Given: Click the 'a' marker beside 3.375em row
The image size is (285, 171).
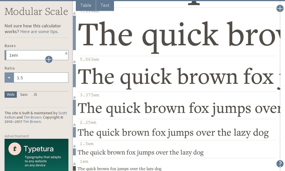Looking at the screenshot, I should click(74, 97).
